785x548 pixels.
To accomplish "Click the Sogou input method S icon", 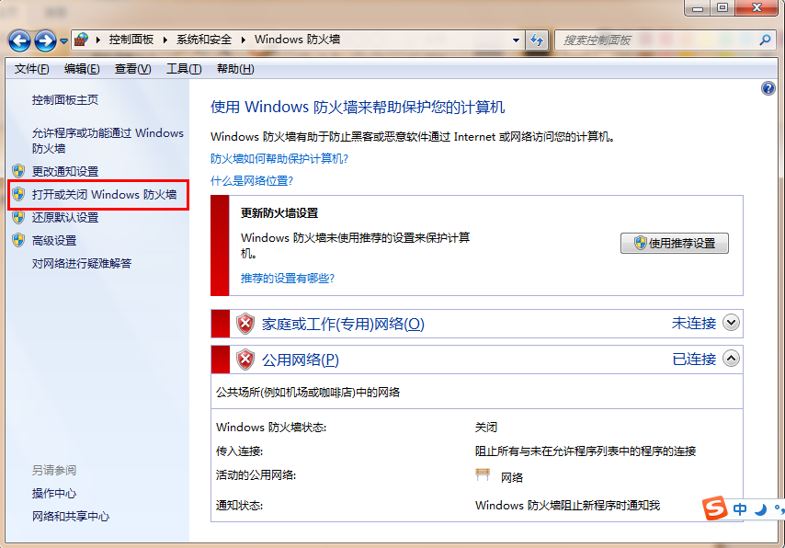I will (x=714, y=508).
